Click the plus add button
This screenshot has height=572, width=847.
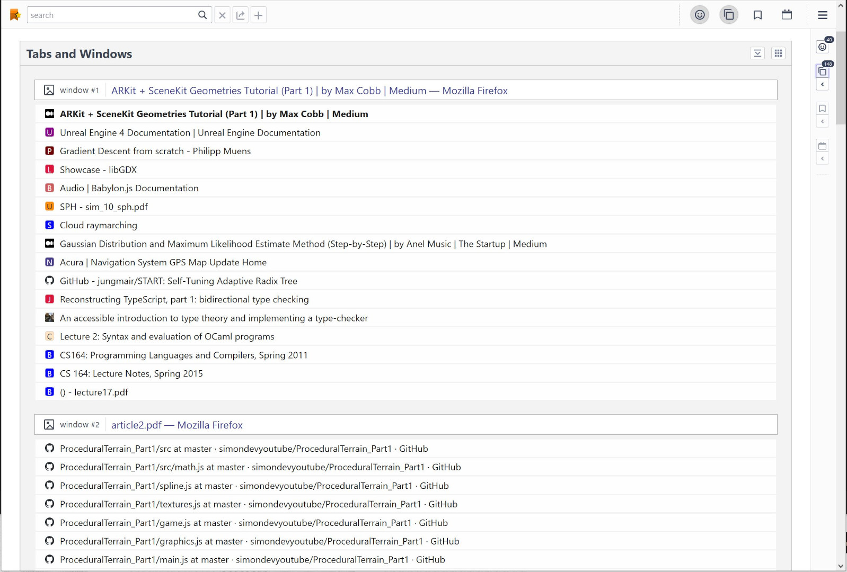(x=259, y=15)
